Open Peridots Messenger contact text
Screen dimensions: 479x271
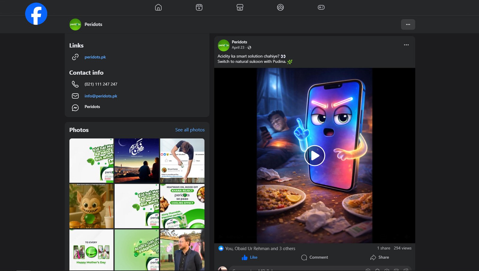92,106
